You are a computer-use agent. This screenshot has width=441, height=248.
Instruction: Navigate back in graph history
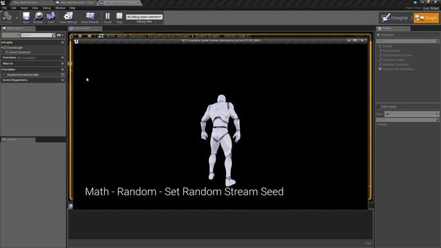point(80,36)
